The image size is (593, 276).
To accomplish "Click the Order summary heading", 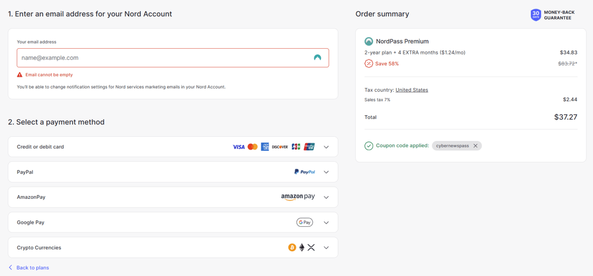I will [382, 14].
